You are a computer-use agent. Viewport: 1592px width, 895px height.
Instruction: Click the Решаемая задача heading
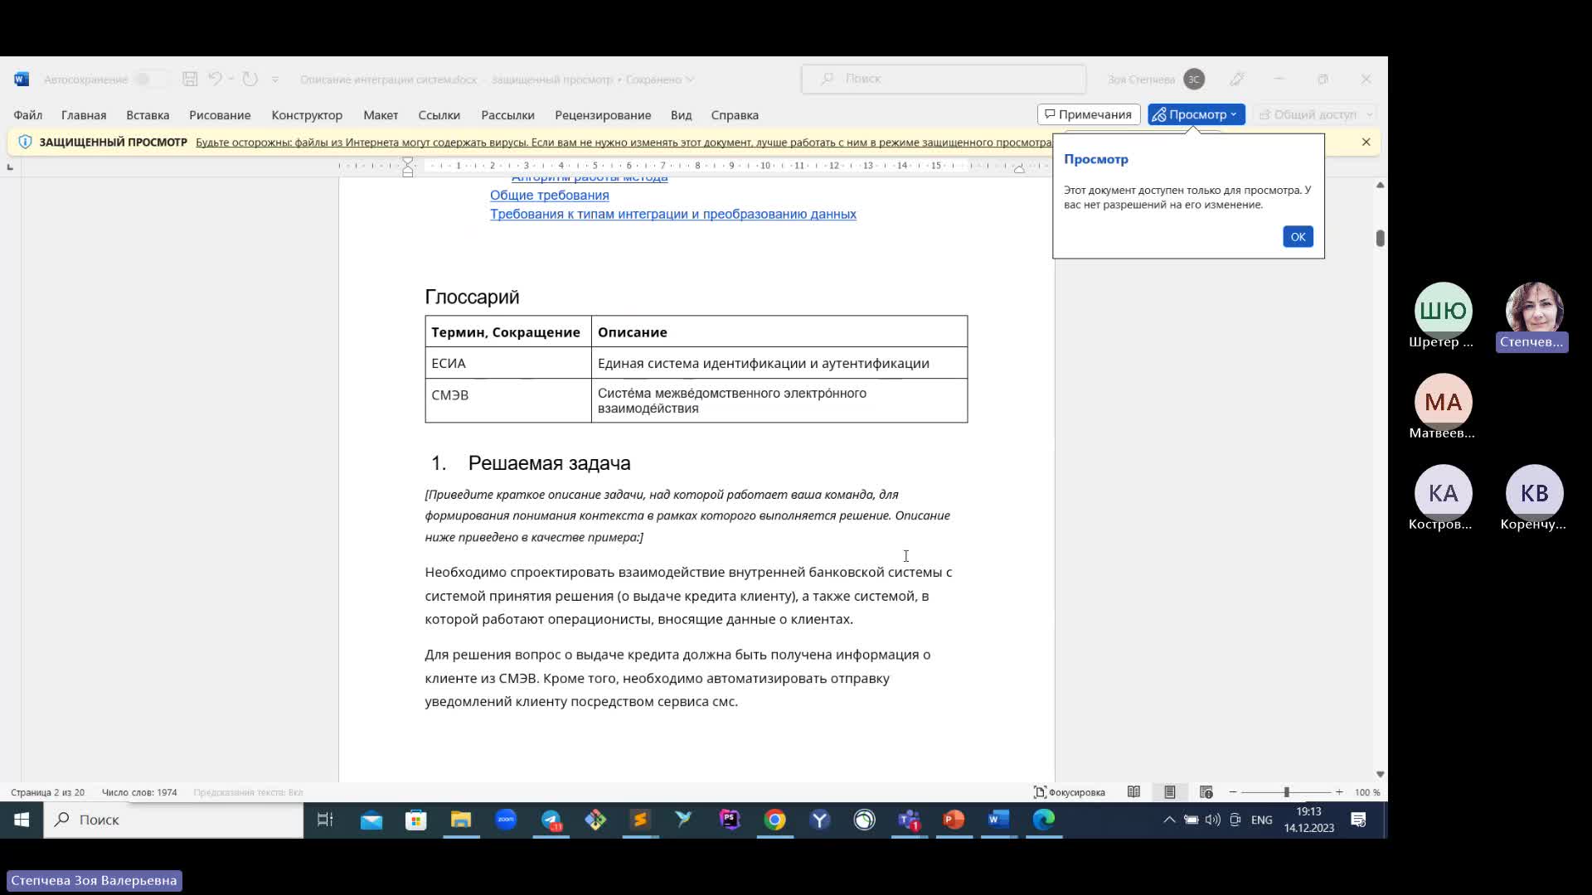click(549, 463)
